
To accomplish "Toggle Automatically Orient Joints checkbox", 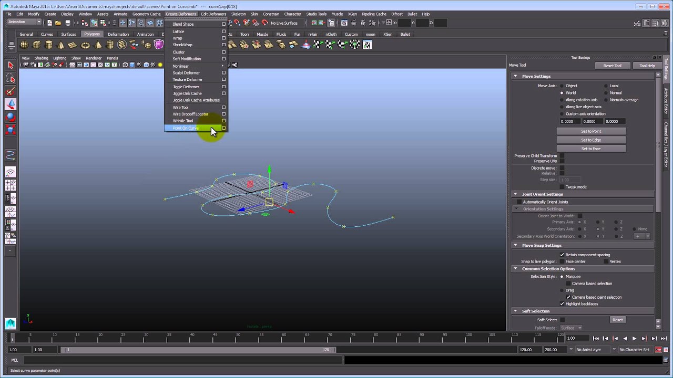I will click(x=519, y=202).
